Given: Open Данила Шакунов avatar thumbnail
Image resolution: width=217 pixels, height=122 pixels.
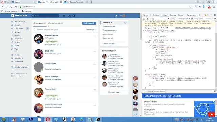Looking at the screenshot, I should tap(38, 39).
